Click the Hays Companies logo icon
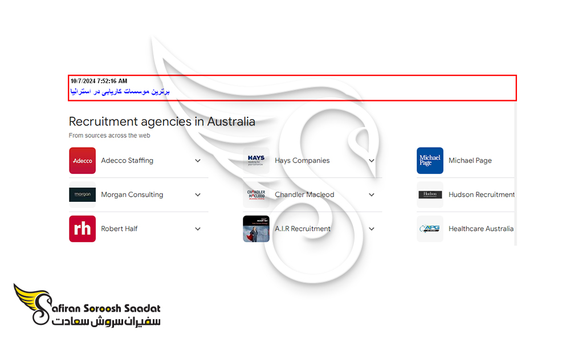The image size is (570, 342). pyautogui.click(x=256, y=161)
